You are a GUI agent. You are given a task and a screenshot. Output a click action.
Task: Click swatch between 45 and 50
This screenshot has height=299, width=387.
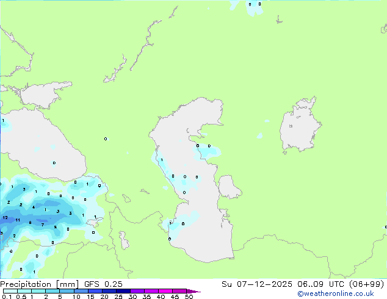coord(179,291)
